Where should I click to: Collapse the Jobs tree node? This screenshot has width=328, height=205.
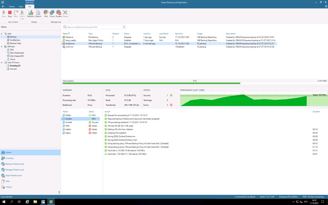pos(2,34)
